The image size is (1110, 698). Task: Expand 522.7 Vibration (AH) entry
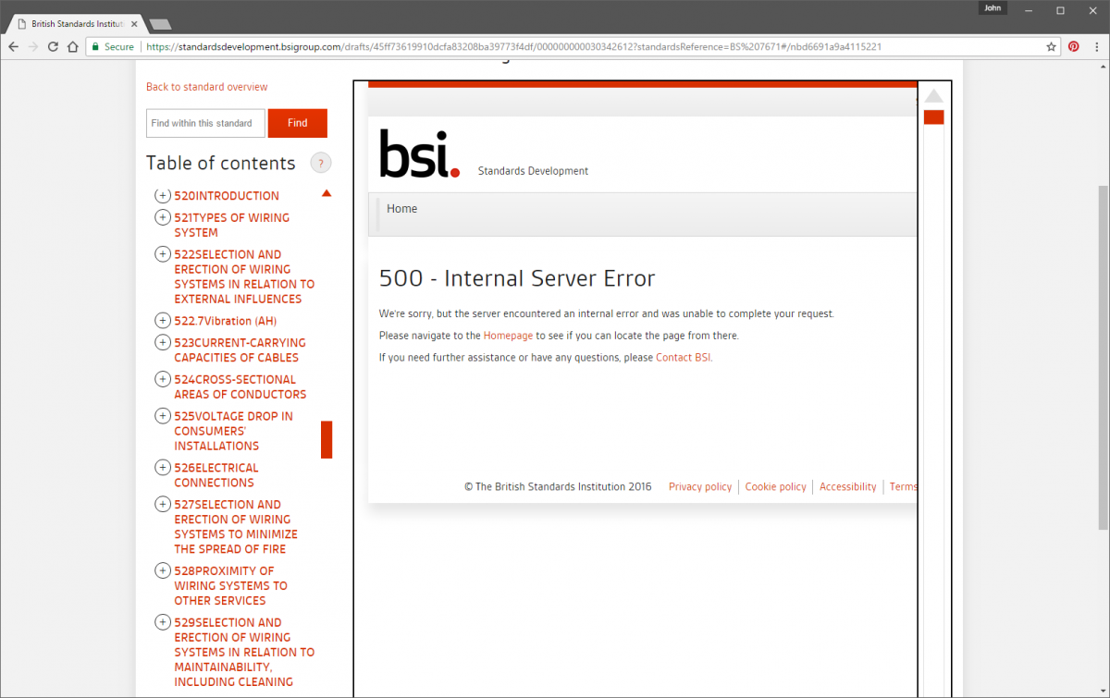click(x=163, y=321)
